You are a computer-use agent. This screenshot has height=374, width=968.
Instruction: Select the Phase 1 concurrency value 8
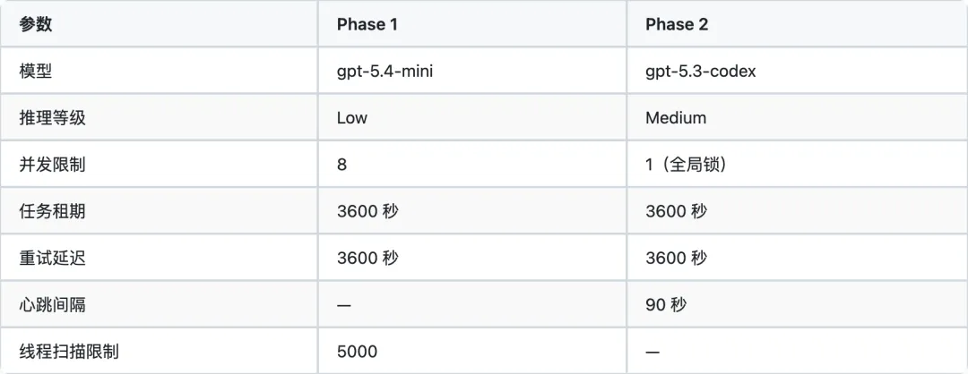(342, 165)
